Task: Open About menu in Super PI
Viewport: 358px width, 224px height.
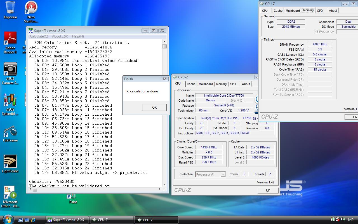Action: pyautogui.click(x=60, y=36)
